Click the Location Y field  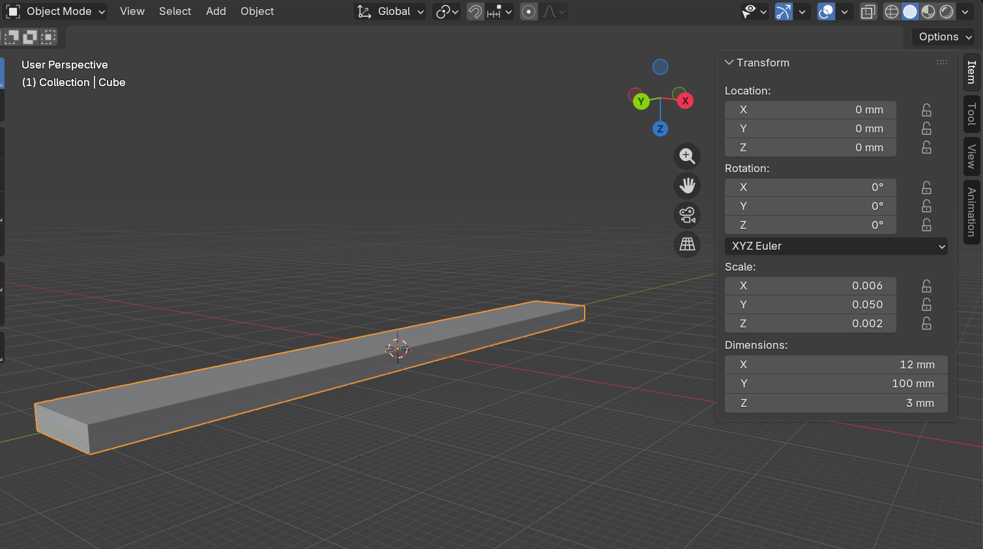(x=810, y=129)
